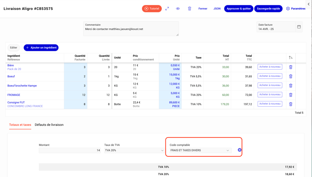Image resolution: width=312 pixels, height=177 pixels.
Task: Click the Ajouter un ingrédient button
Action: 41,48
